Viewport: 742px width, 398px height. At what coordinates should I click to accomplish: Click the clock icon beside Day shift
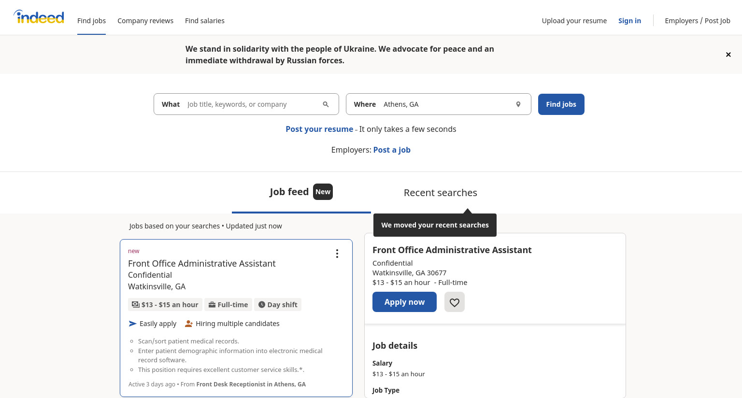(x=262, y=305)
